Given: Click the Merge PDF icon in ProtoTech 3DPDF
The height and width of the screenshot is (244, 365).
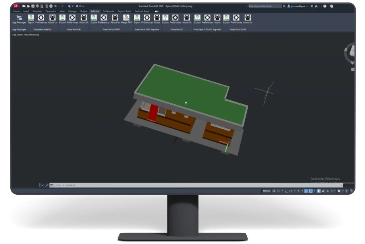Looking at the screenshot, I should click(x=126, y=18).
